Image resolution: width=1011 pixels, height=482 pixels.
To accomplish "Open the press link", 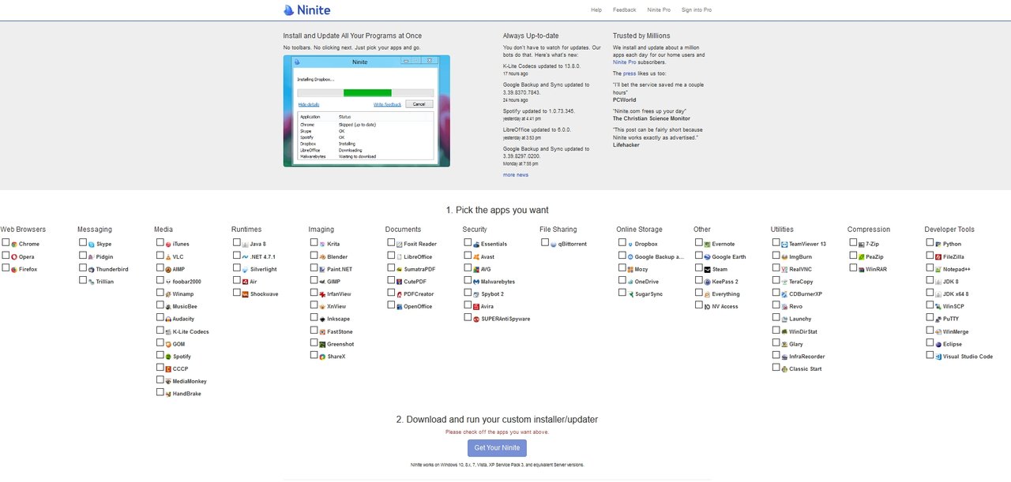I will click(630, 73).
